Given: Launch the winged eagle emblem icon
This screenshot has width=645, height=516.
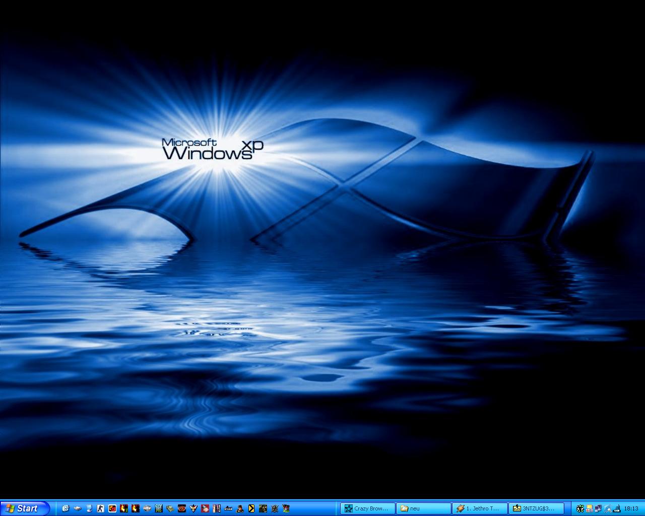Looking at the screenshot, I should (193, 508).
